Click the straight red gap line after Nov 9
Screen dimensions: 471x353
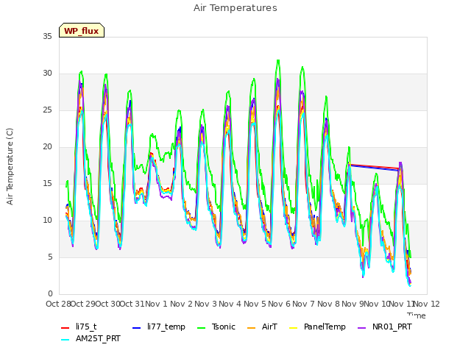pos(375,167)
